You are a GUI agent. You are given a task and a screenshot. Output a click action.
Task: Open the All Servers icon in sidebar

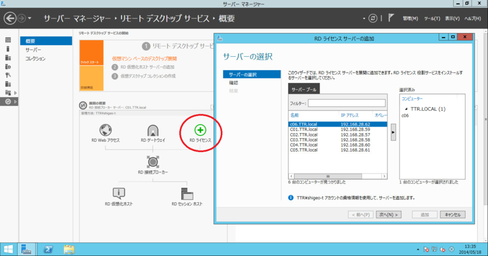tap(8, 57)
